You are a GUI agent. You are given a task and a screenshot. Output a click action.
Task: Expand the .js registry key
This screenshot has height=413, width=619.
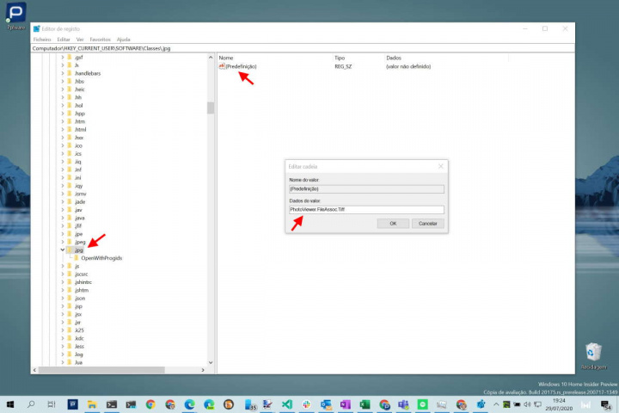click(62, 266)
